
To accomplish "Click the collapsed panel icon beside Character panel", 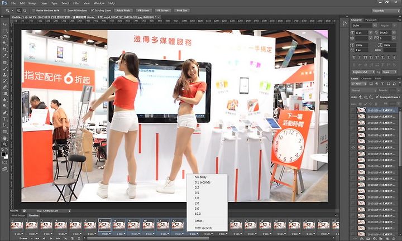I will coord(345,23).
